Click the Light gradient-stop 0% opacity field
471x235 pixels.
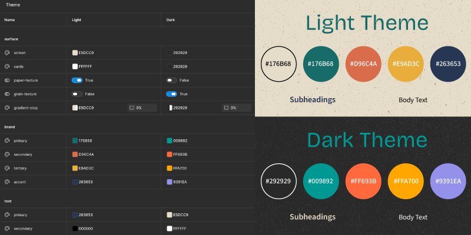[x=142, y=108]
